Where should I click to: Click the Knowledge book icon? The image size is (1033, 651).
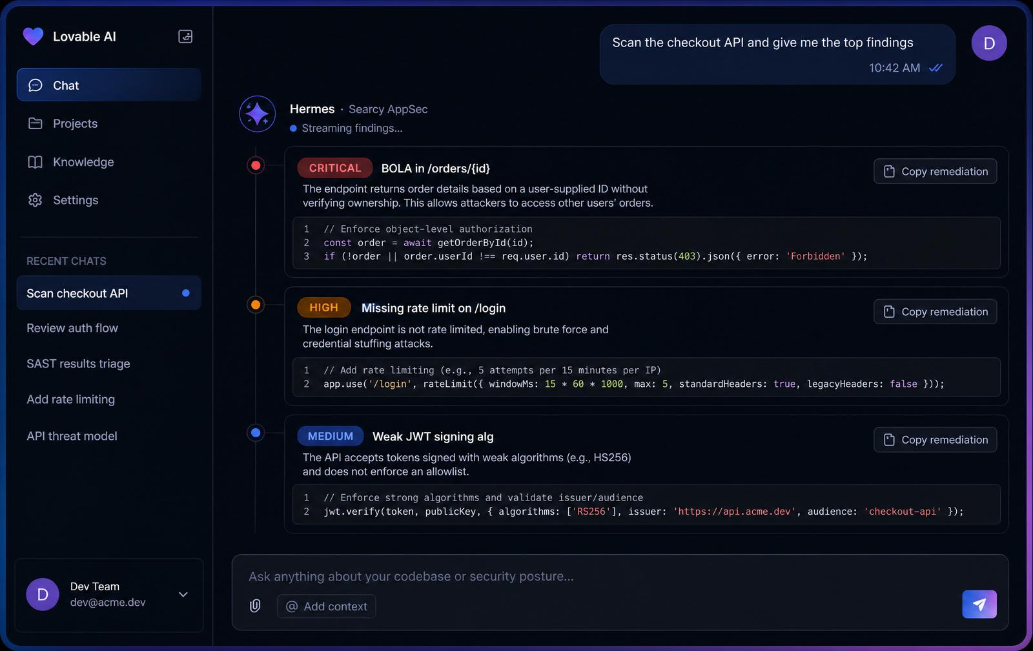tap(36, 162)
